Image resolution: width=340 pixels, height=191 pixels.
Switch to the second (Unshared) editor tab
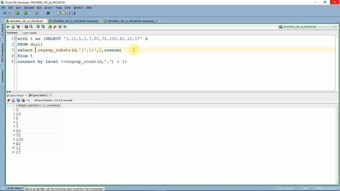(75, 21)
